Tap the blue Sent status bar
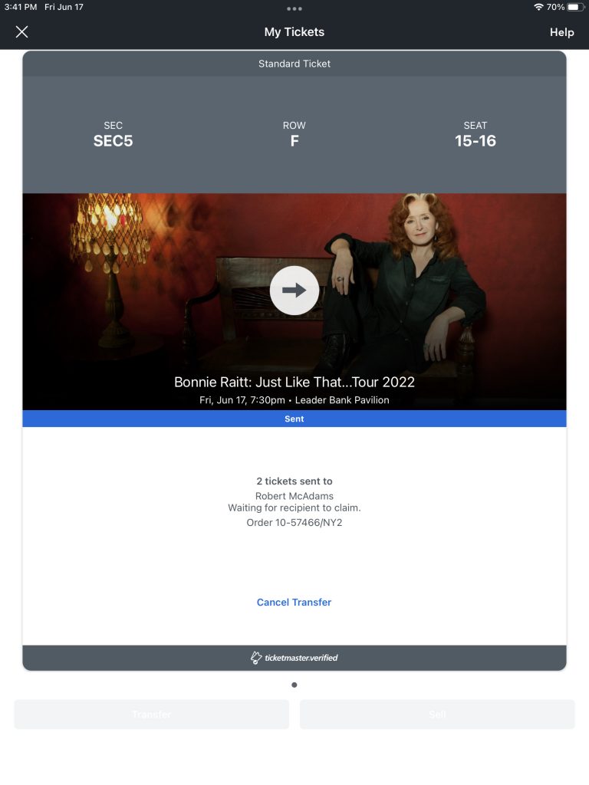The image size is (589, 785). click(x=294, y=419)
